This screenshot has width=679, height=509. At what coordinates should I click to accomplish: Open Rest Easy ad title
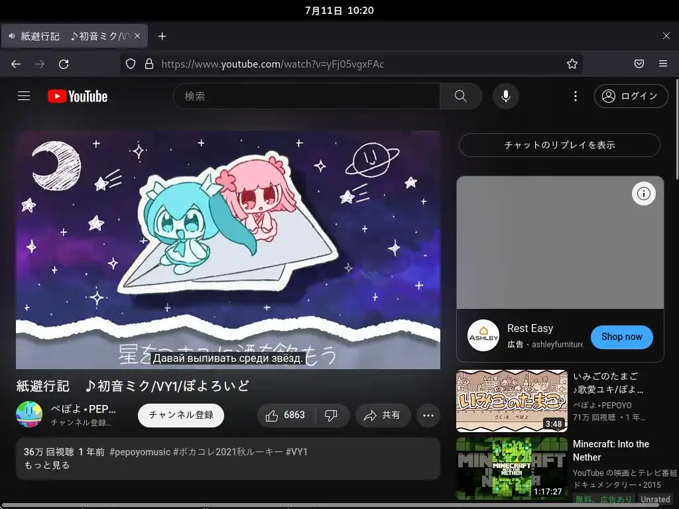530,329
